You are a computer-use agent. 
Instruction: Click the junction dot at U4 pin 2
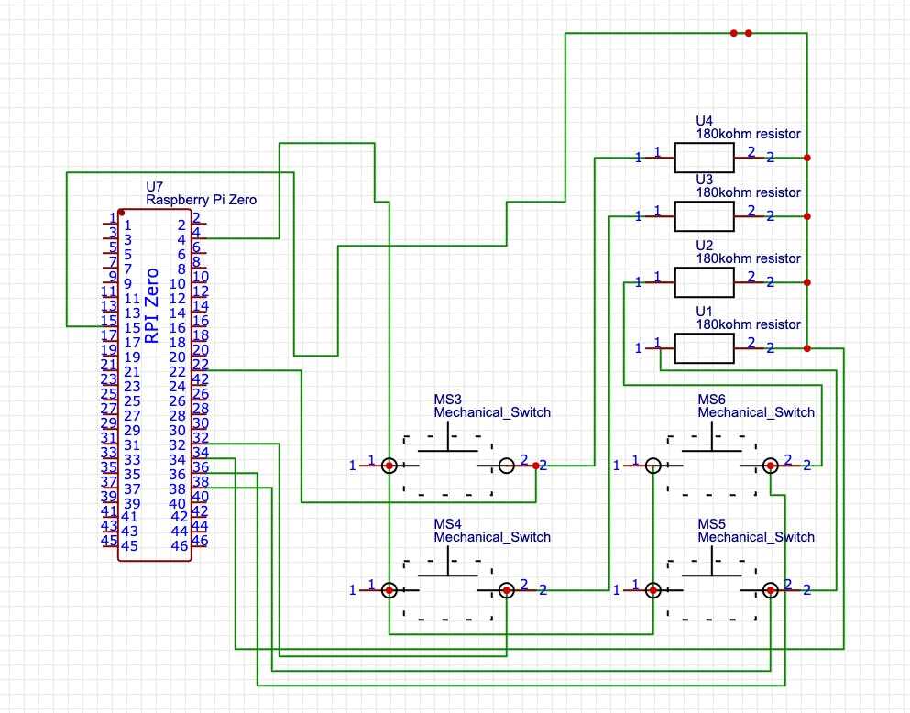(807, 158)
